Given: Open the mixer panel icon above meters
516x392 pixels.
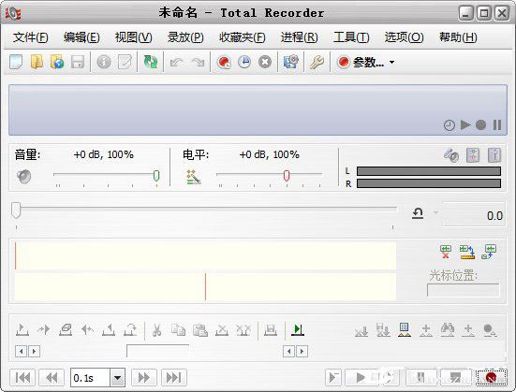Looking at the screenshot, I should pyautogui.click(x=473, y=155).
